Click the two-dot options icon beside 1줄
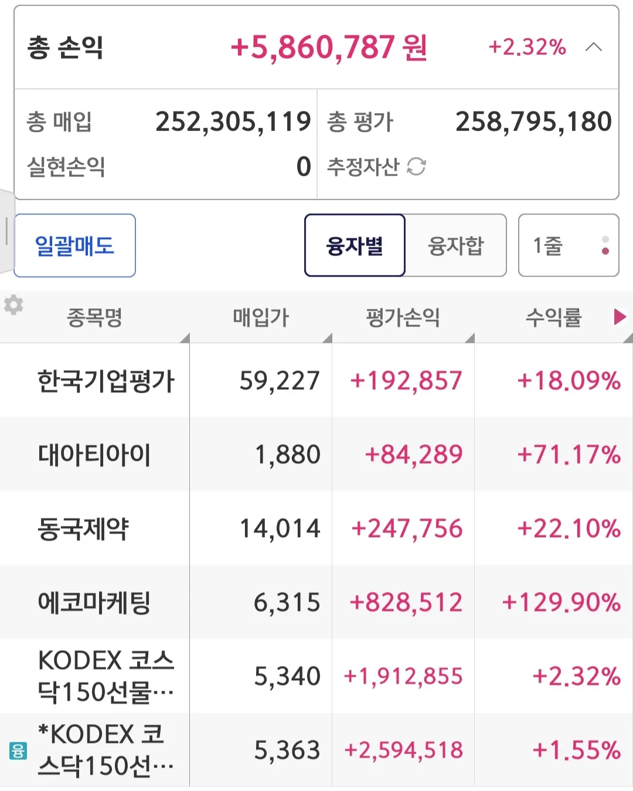Image resolution: width=633 pixels, height=791 pixels. 604,246
